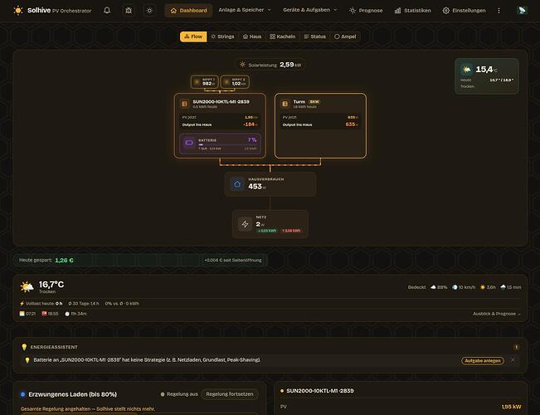Image resolution: width=540 pixels, height=415 pixels.
Task: Click the SUN2000-10KTL-M1 inverter icon
Action: [x=184, y=104]
